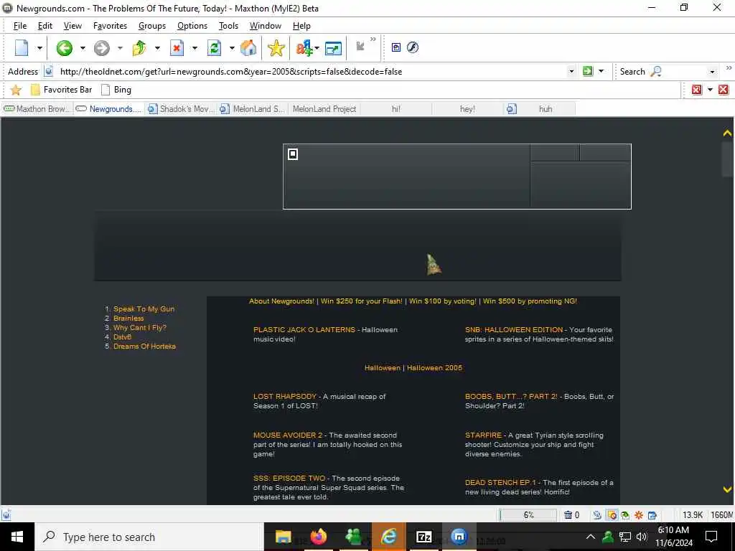Screen dimensions: 735x551
Task: Open the Options menu
Action: (192, 26)
